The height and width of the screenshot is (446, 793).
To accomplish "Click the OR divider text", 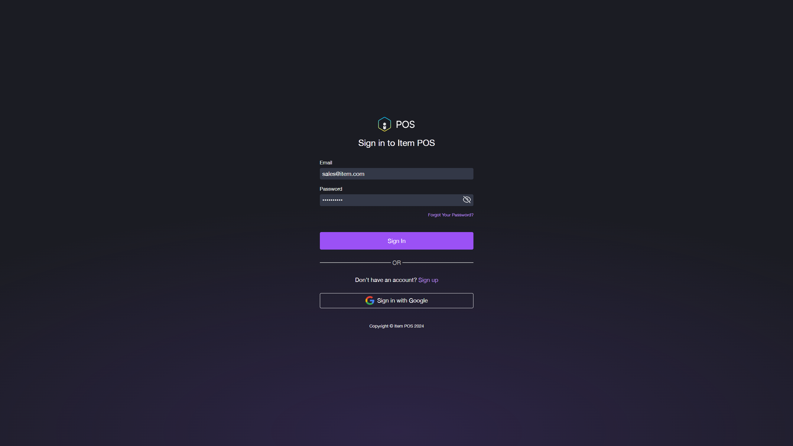I will point(397,263).
